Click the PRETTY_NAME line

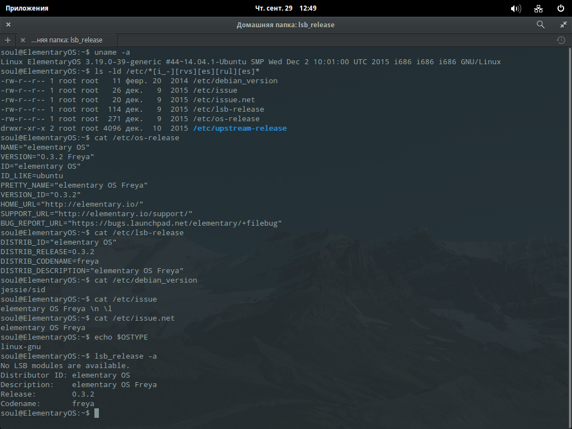[x=74, y=185]
